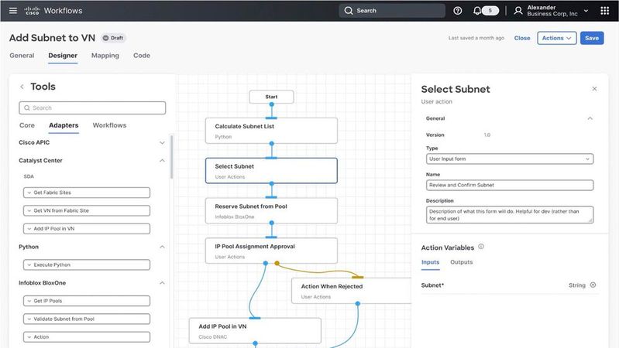Click the Tools panel scrollbar
The height and width of the screenshot is (348, 619).
pos(171,157)
